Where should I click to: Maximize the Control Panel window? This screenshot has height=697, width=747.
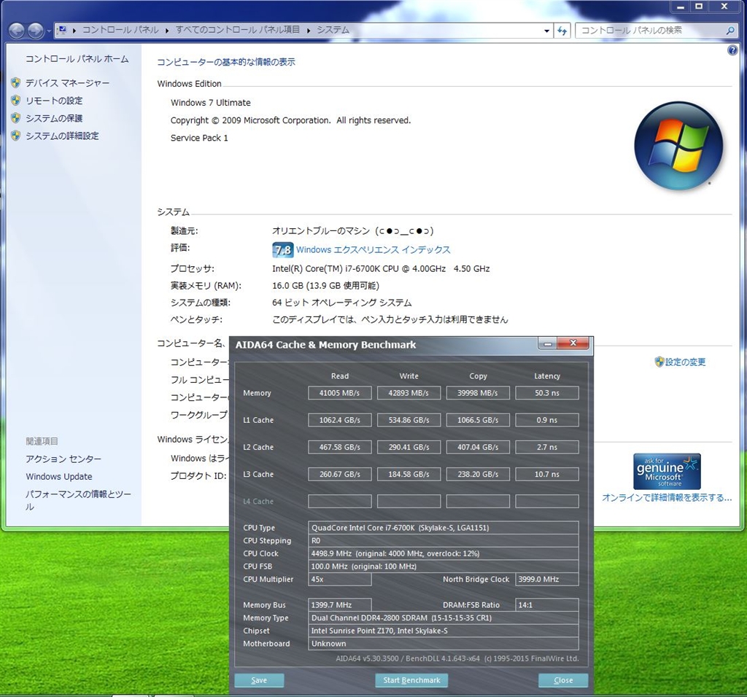699,6
